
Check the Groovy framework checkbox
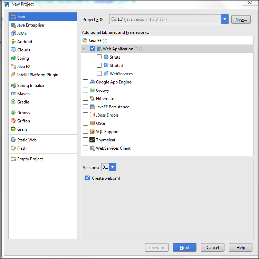coord(85,90)
